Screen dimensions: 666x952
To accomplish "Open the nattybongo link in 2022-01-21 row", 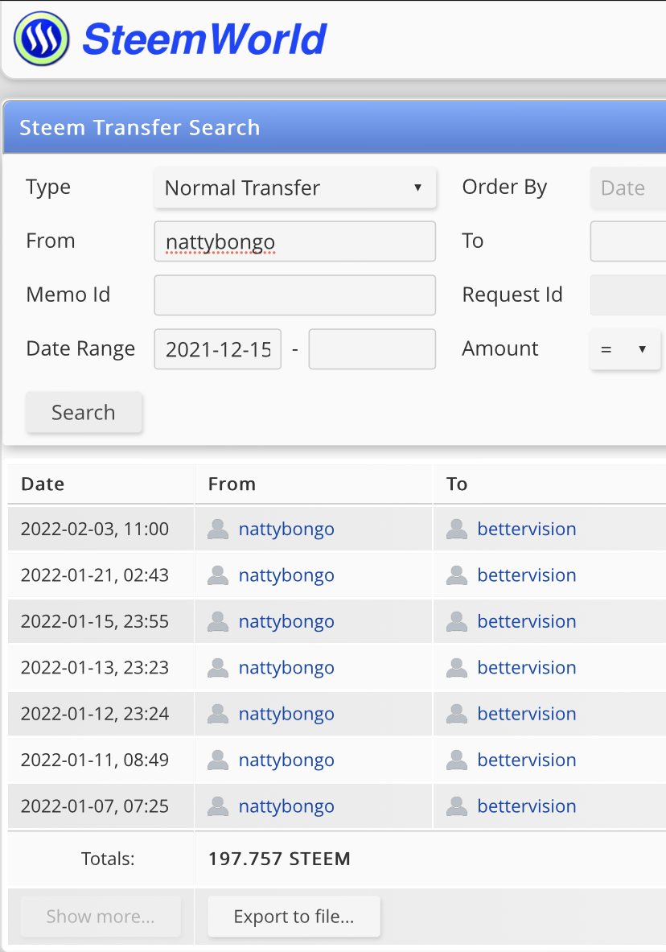I will click(x=286, y=575).
